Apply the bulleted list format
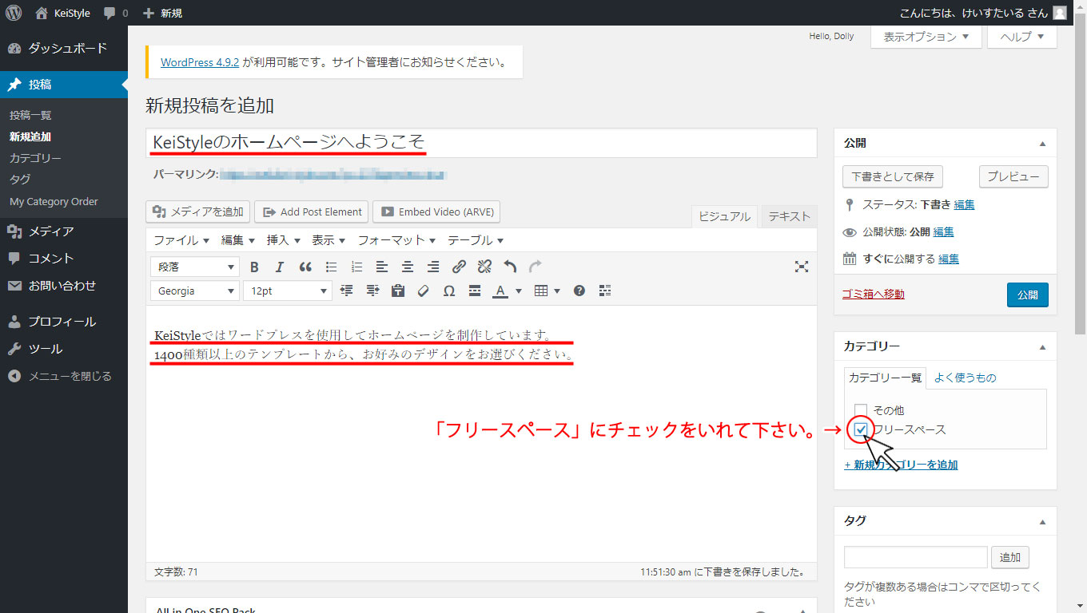 331,267
